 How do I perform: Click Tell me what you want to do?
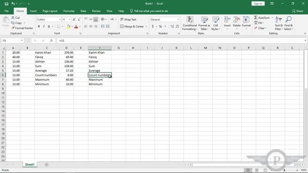point(149,11)
